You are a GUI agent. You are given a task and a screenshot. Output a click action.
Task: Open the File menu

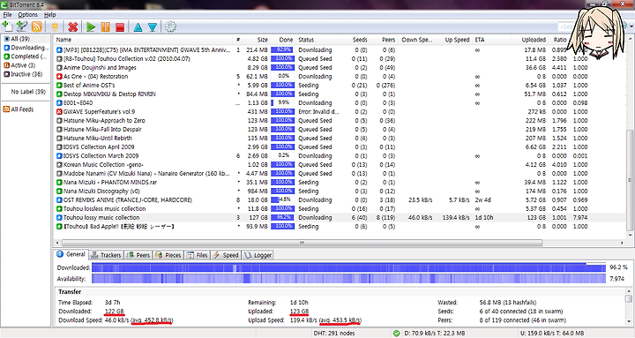[x=8, y=15]
